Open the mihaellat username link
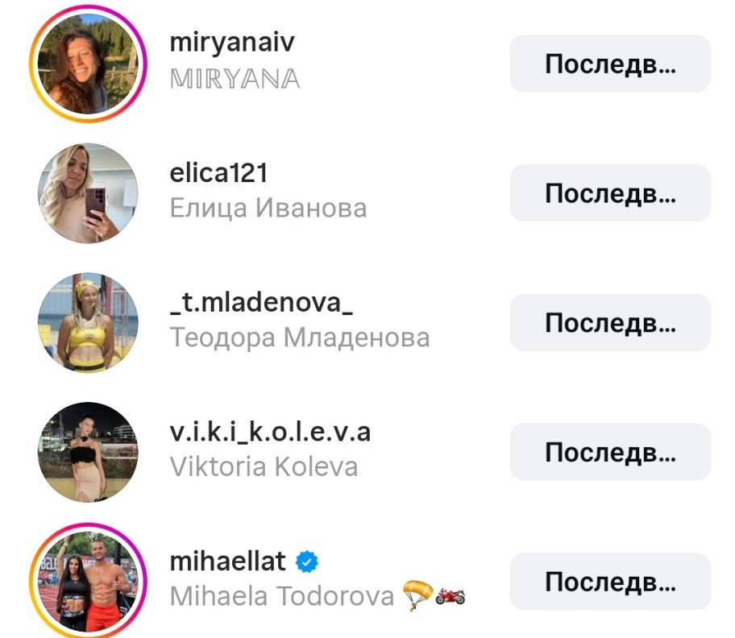Screen dimensions: 735x638 tap(228, 561)
